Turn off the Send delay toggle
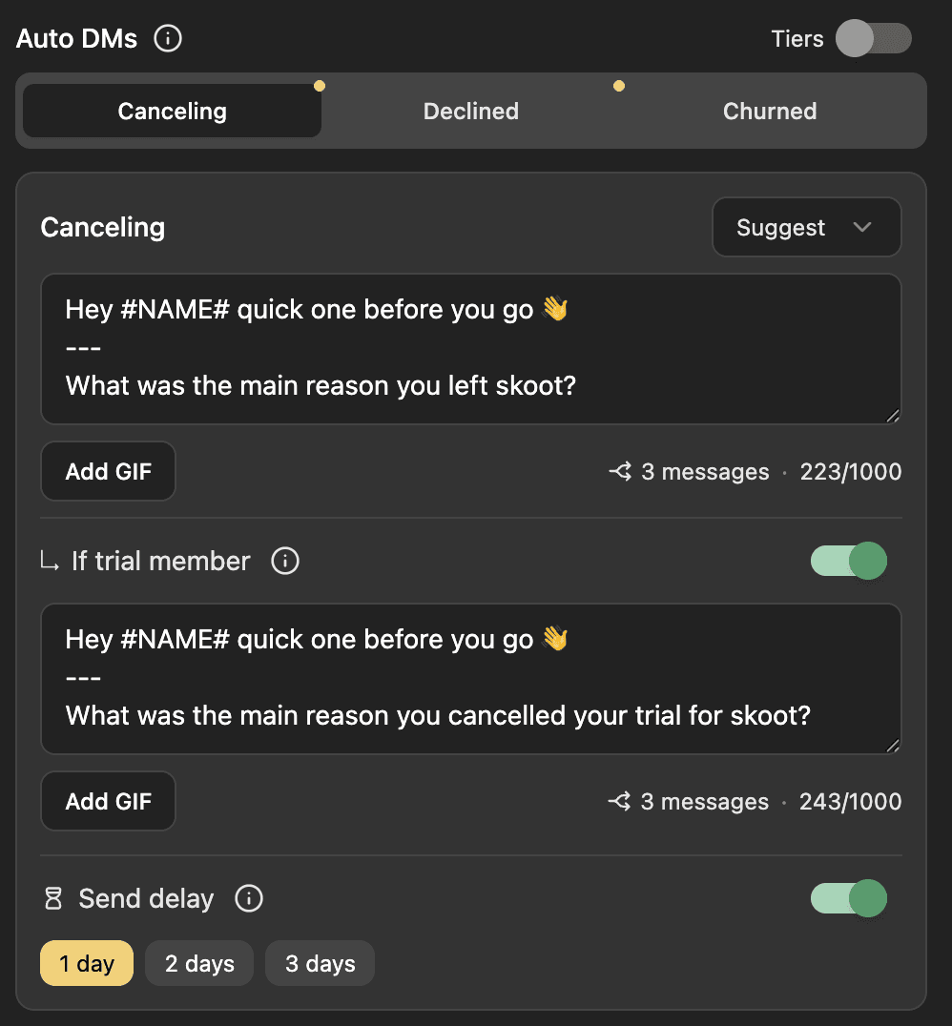The width and height of the screenshot is (952, 1026). 848,898
